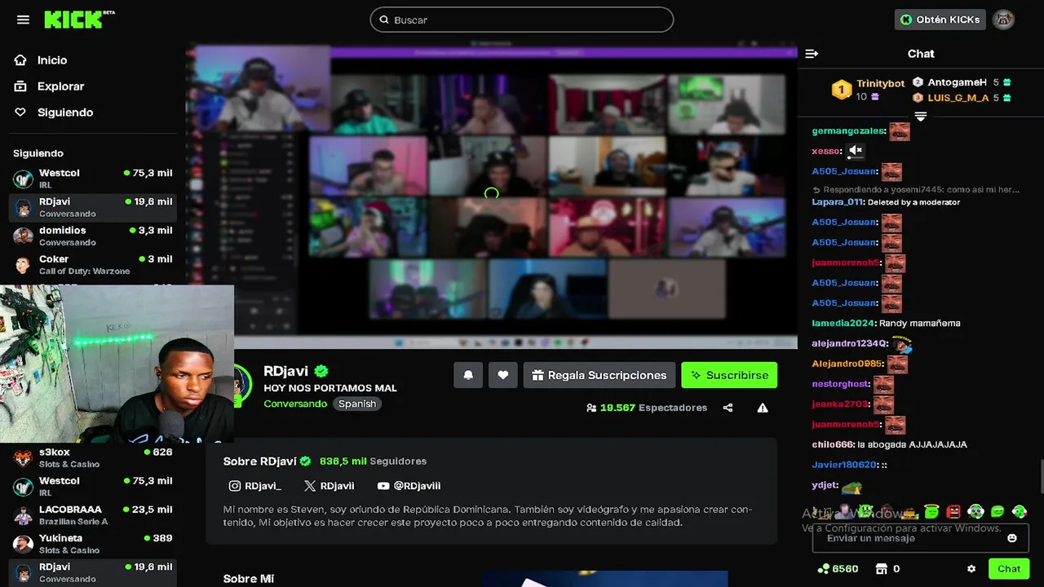The width and height of the screenshot is (1044, 587).
Task: Open Westcol channel with 75,3 mil at top
Action: (92, 179)
